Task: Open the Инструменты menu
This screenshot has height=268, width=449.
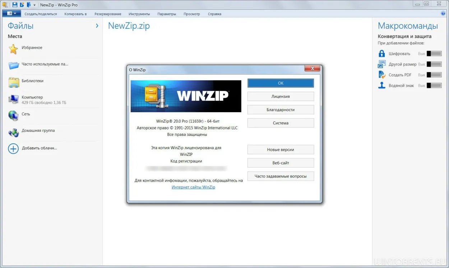Action: pyautogui.click(x=139, y=14)
